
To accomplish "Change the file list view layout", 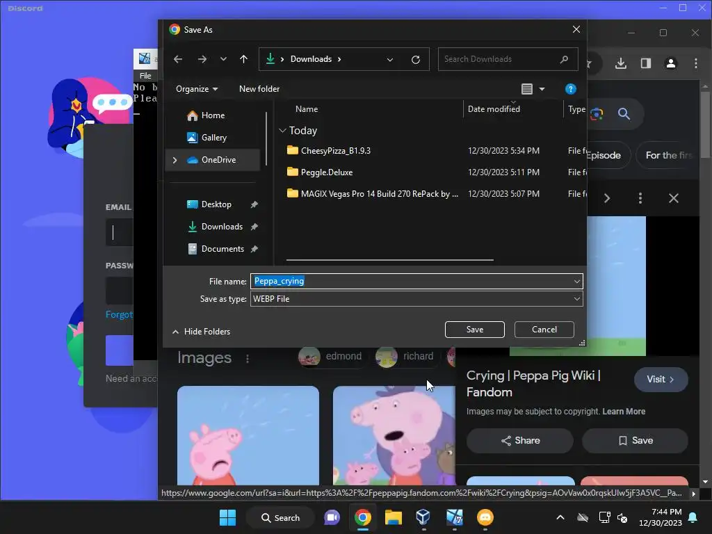I will coord(527,89).
